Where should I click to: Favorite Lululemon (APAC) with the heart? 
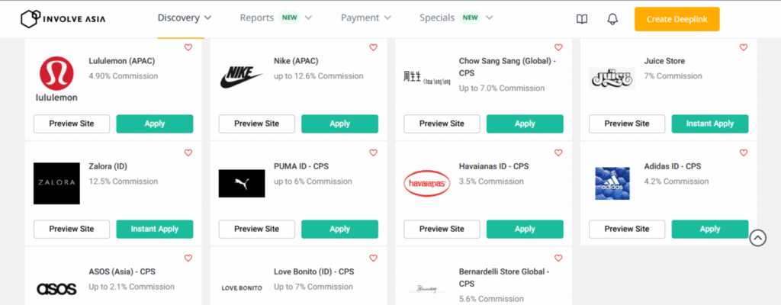click(188, 47)
